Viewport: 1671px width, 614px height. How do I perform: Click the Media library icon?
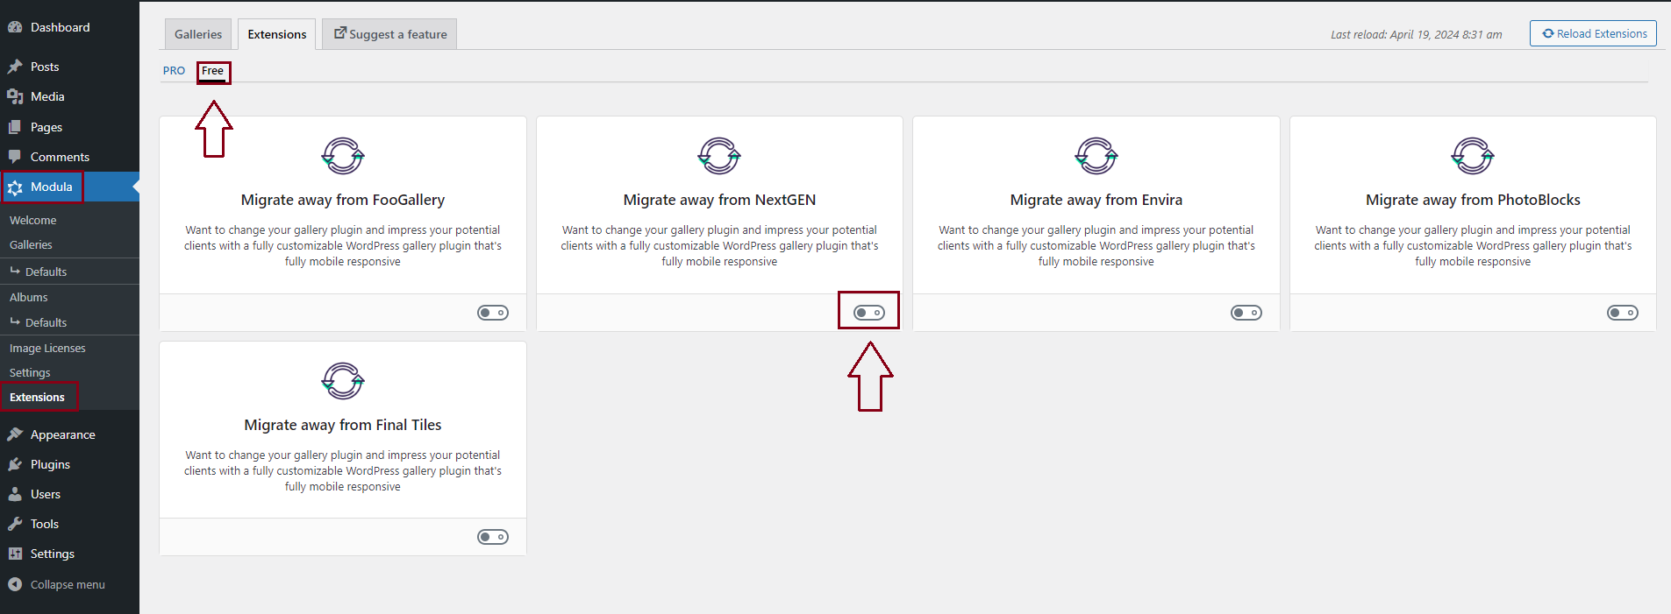(15, 96)
